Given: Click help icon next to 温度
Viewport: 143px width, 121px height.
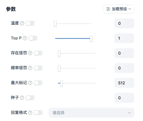Looking at the screenshot, I should click(22, 23).
